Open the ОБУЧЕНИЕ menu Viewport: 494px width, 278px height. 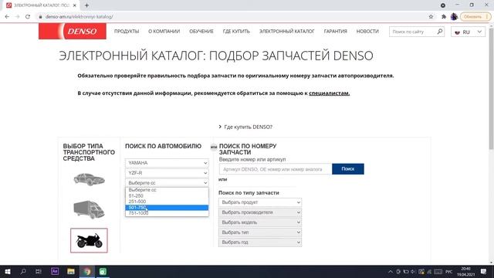tap(201, 31)
